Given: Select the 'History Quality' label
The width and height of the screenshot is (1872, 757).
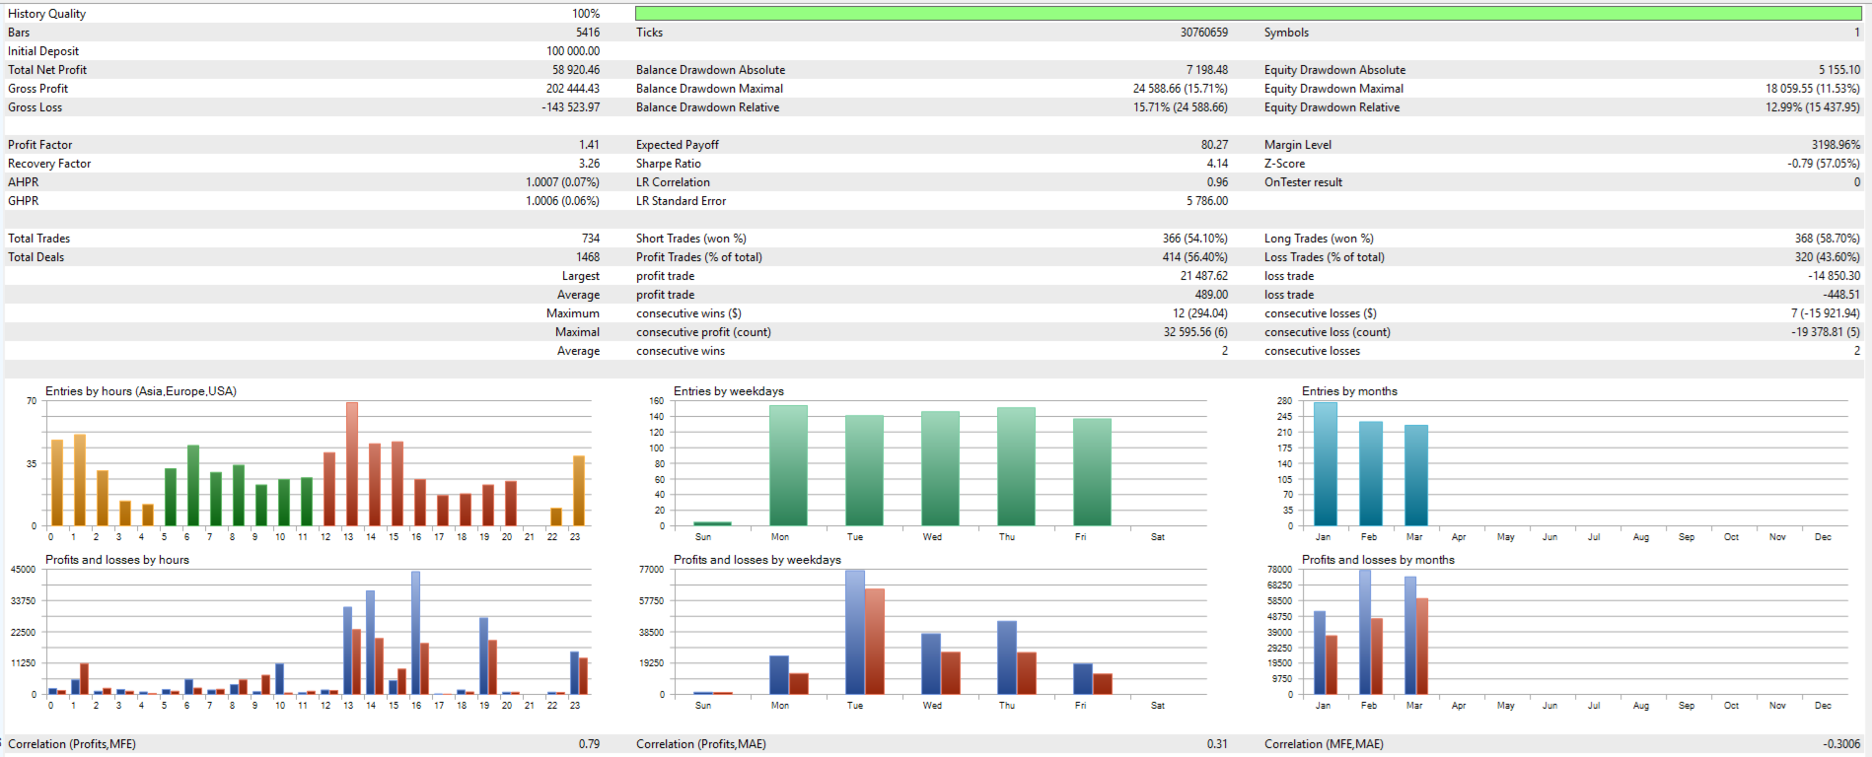Looking at the screenshot, I should 46,14.
